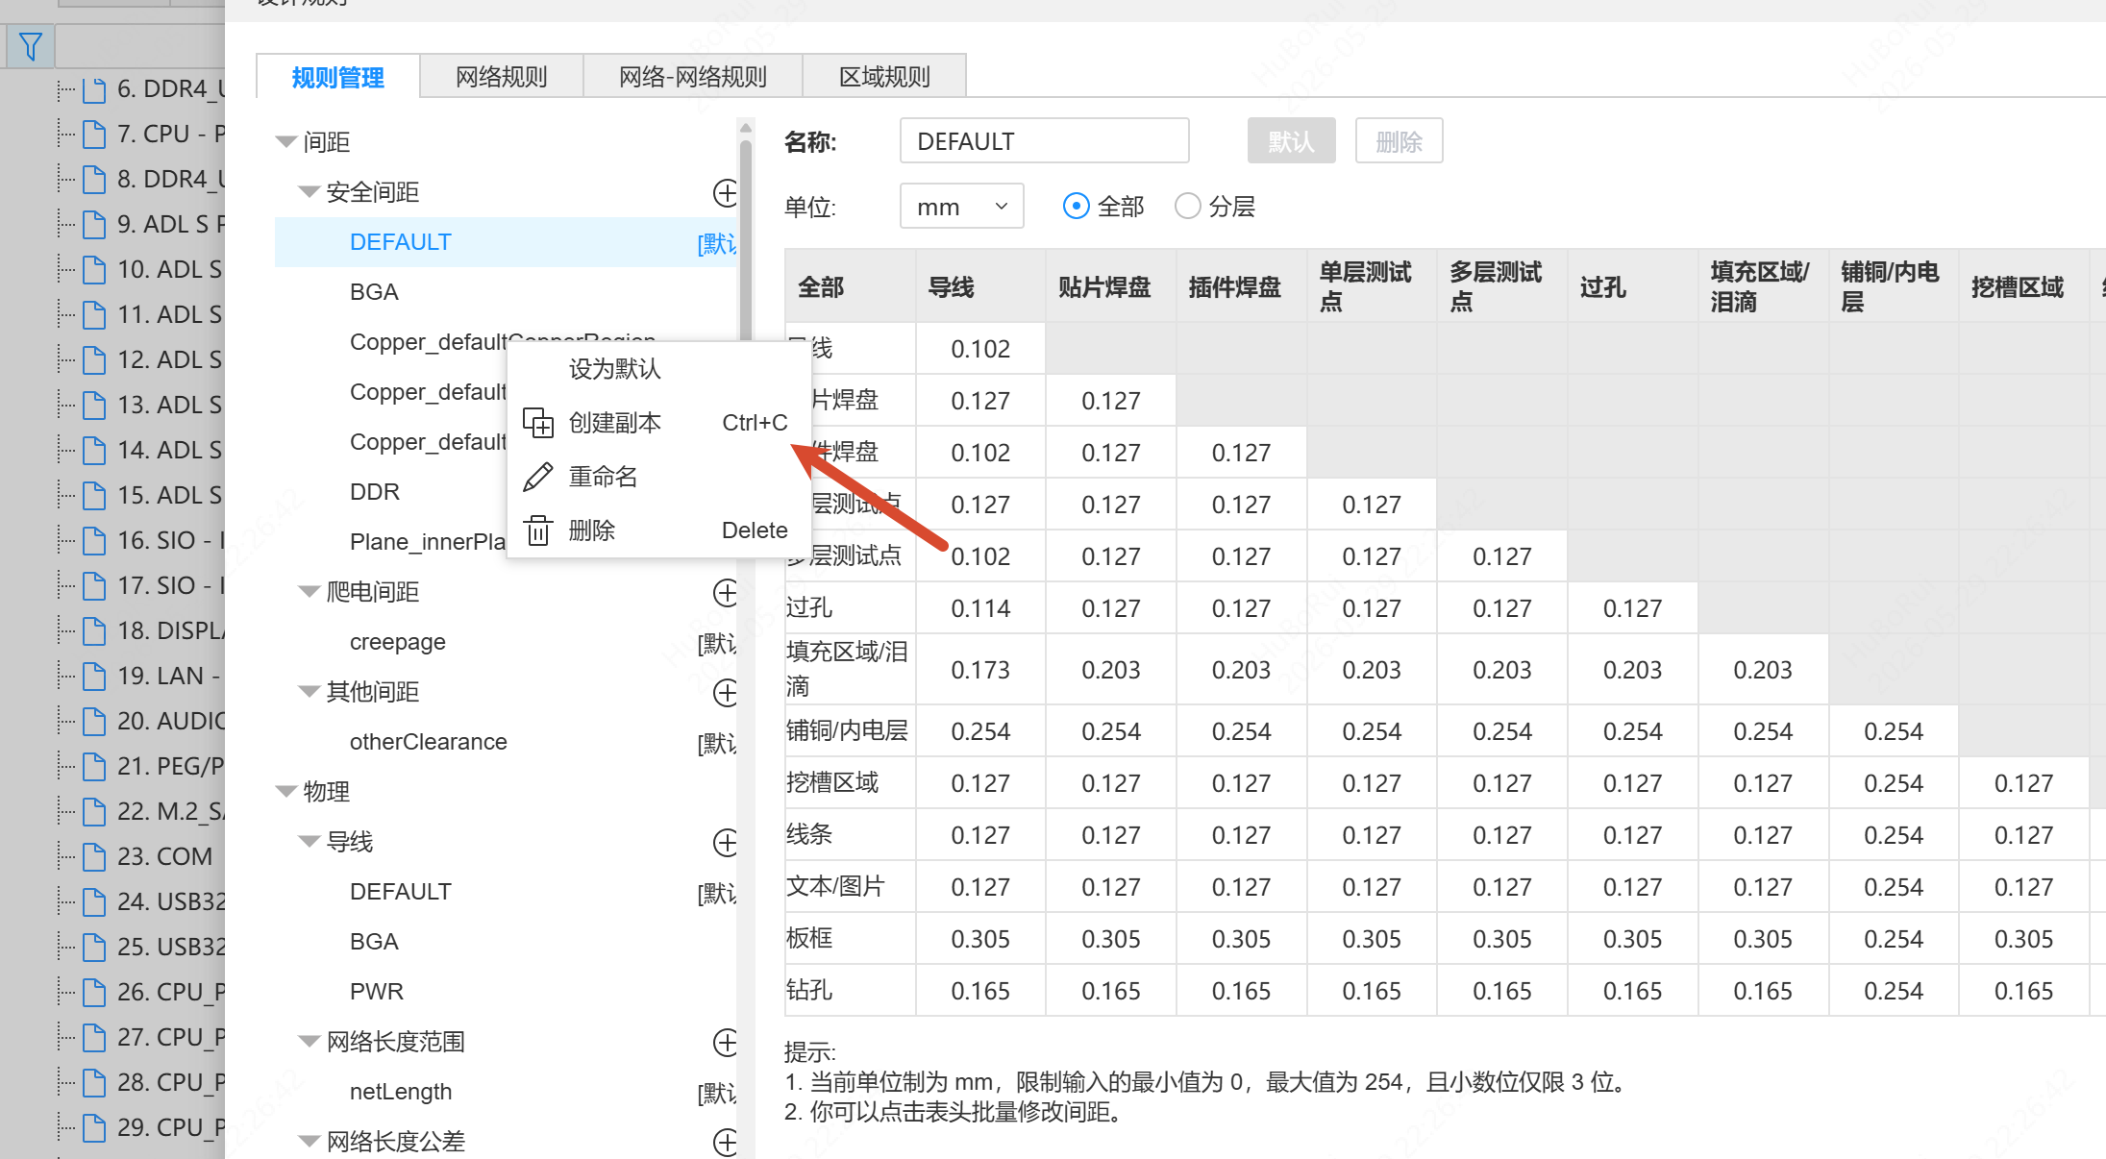Screen dimensions: 2106x1159
Task: Collapse the 爬电间距 tree node
Action: pyautogui.click(x=309, y=592)
